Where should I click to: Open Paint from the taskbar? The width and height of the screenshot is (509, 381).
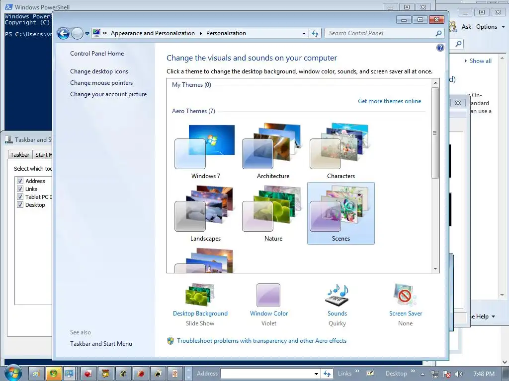pos(36,374)
